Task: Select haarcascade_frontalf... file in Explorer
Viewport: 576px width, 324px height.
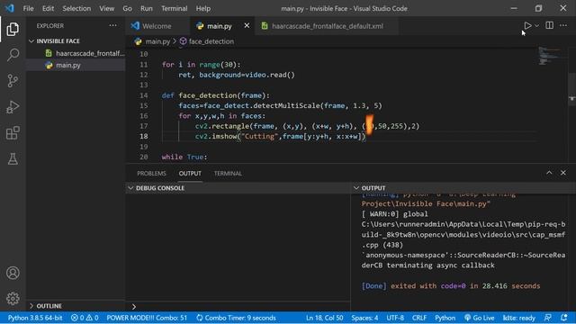Action: click(x=76, y=53)
